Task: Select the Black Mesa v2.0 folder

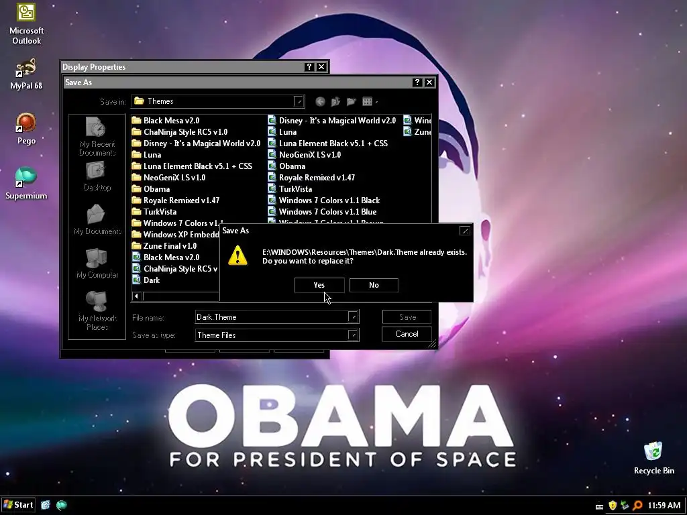Action: click(166, 121)
